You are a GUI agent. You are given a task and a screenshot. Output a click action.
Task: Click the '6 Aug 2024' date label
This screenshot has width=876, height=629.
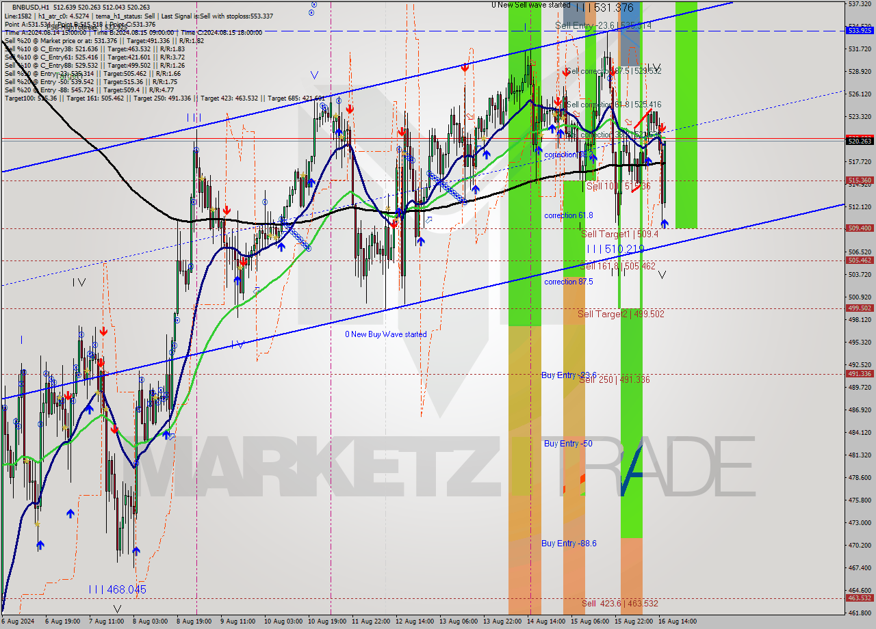17,622
